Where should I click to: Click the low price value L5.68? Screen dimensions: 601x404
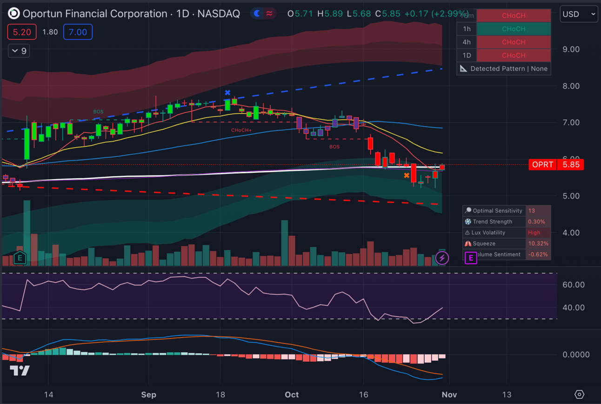pyautogui.click(x=359, y=14)
